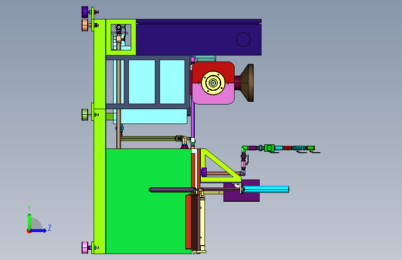Screen dimensions: 402x260
Task: Pick the green valve body in right pipeline
Action: click(269, 148)
